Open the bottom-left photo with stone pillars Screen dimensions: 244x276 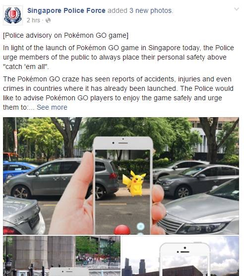pyautogui.click(x=61, y=256)
